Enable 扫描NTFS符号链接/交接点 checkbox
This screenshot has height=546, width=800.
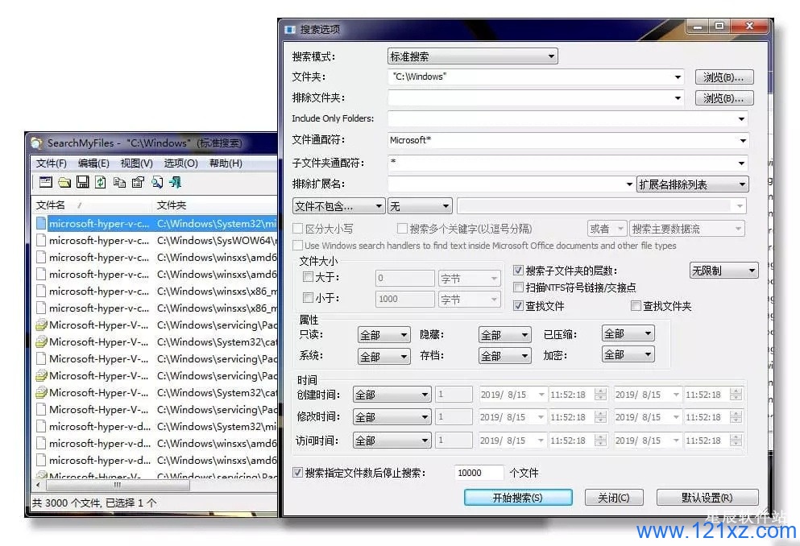click(x=518, y=287)
